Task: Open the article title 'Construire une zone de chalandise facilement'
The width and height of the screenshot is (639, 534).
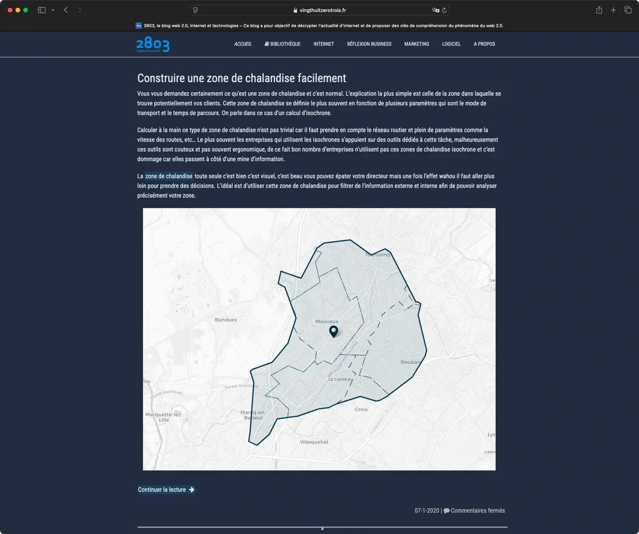Action: pos(241,78)
